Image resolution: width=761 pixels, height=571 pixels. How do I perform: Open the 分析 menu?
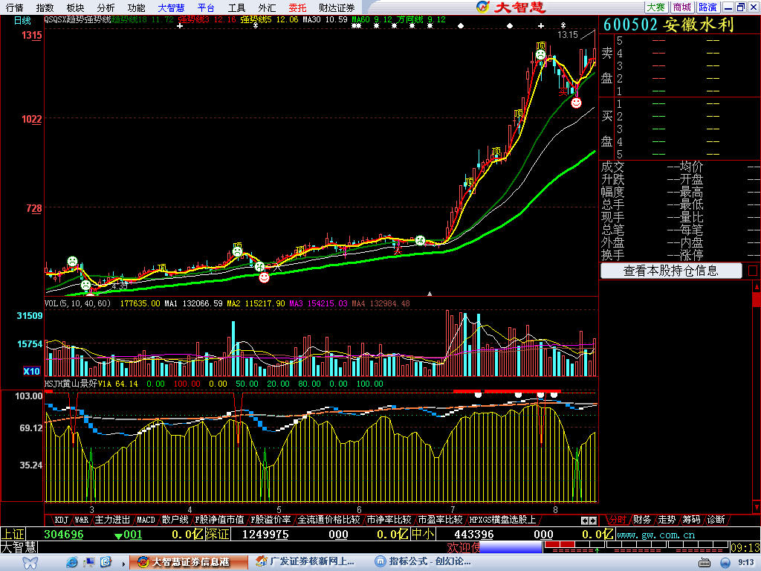[106, 7]
